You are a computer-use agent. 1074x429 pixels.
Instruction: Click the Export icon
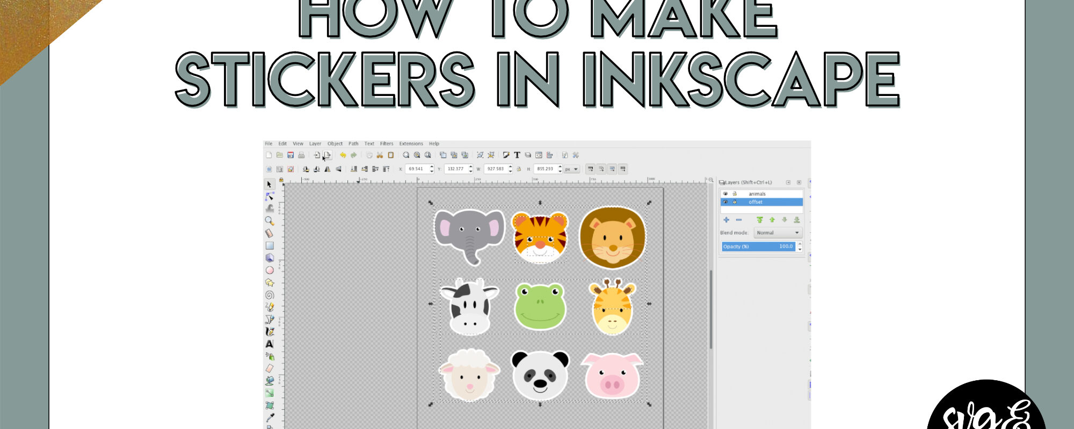327,155
